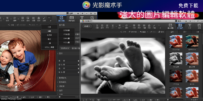Open the Template printer icon in back window
Screen dimensions: 203x101
(39, 19)
